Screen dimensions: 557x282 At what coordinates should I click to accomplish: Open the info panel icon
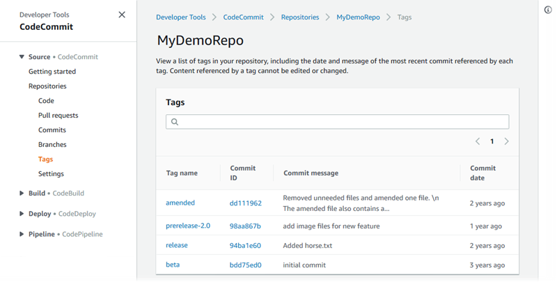548,10
